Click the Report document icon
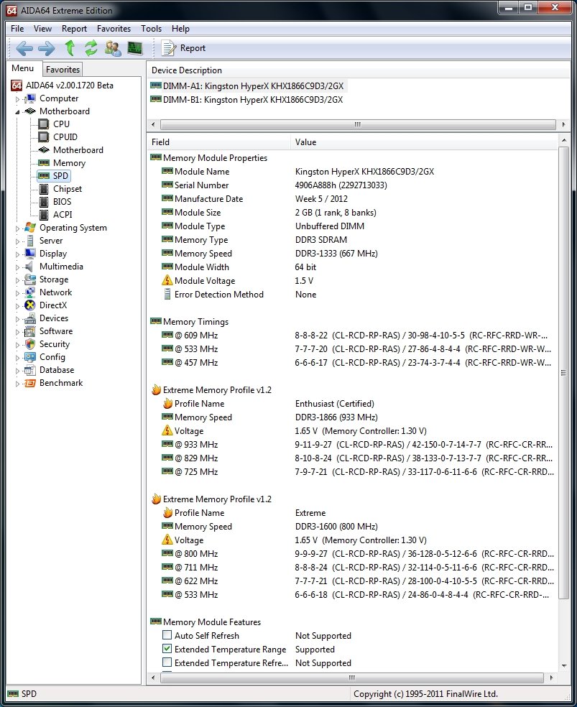The width and height of the screenshot is (577, 707). pos(169,48)
